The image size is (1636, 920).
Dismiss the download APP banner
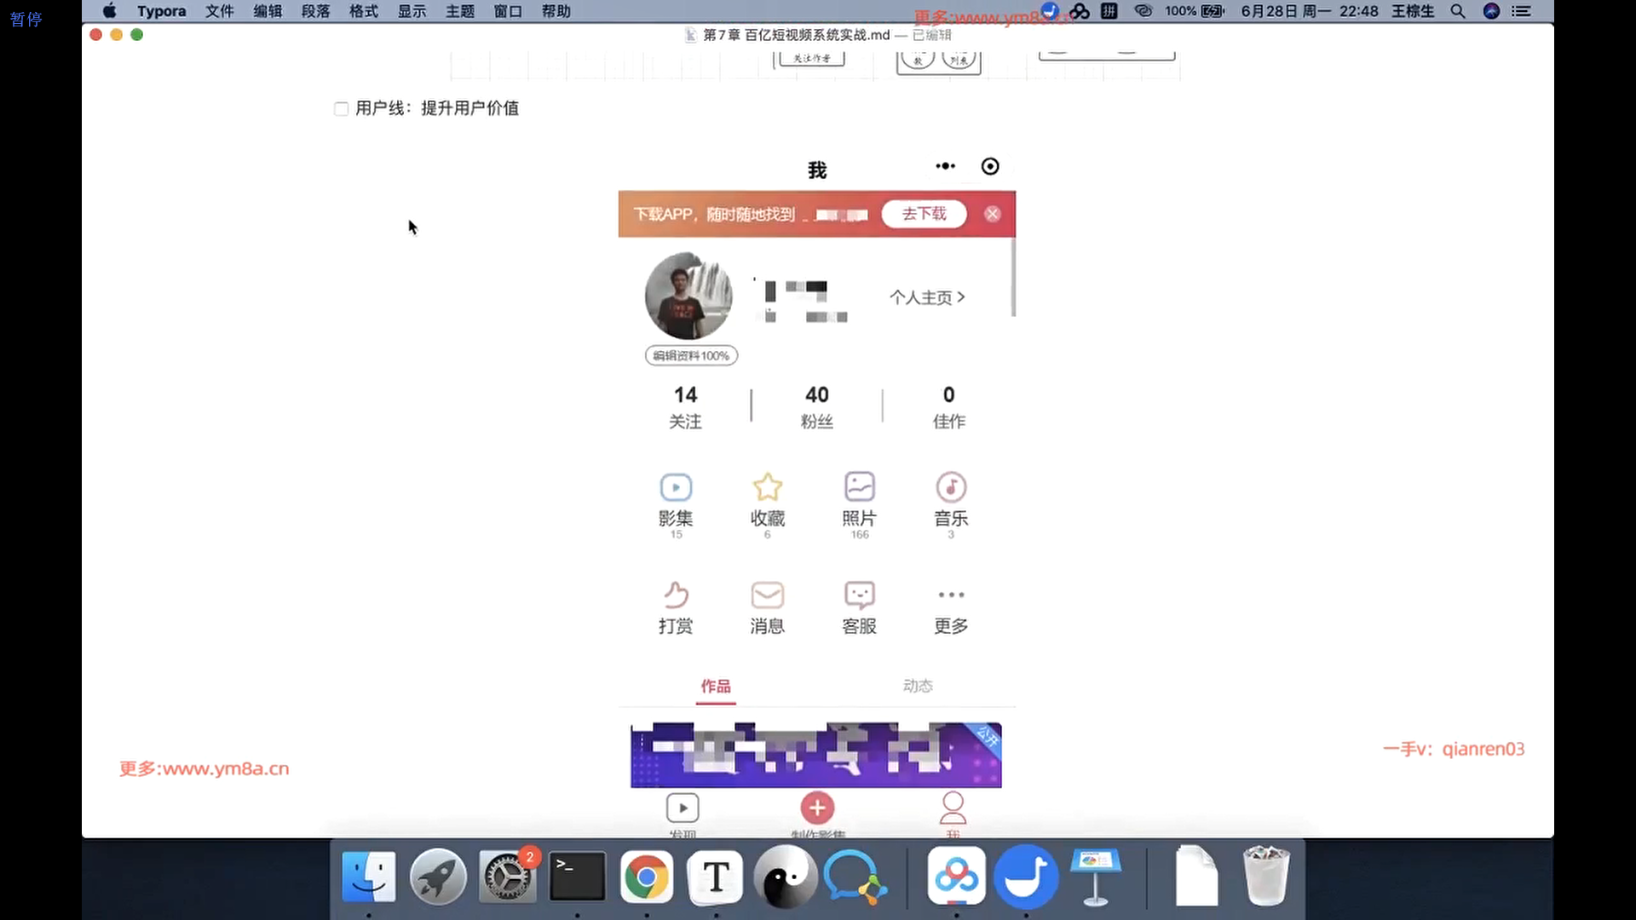point(992,215)
